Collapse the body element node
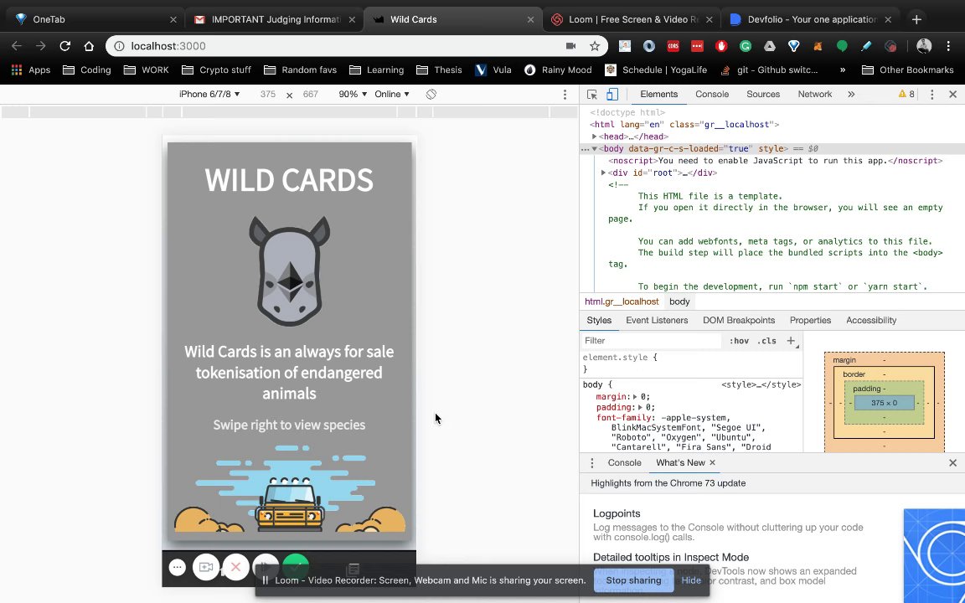The width and height of the screenshot is (965, 603). pyautogui.click(x=595, y=149)
